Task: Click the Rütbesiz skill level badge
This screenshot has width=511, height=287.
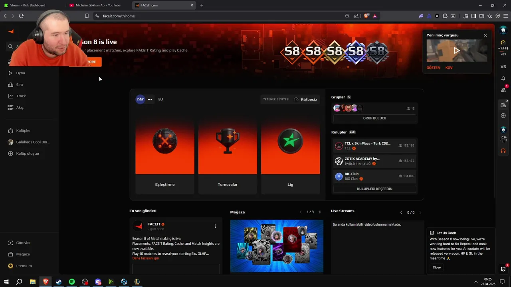Action: click(x=305, y=99)
